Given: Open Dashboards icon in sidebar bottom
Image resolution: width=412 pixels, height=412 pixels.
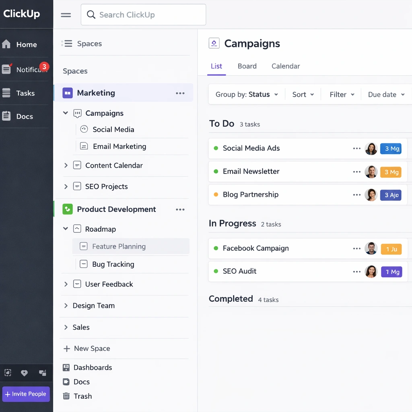Looking at the screenshot, I should point(66,367).
